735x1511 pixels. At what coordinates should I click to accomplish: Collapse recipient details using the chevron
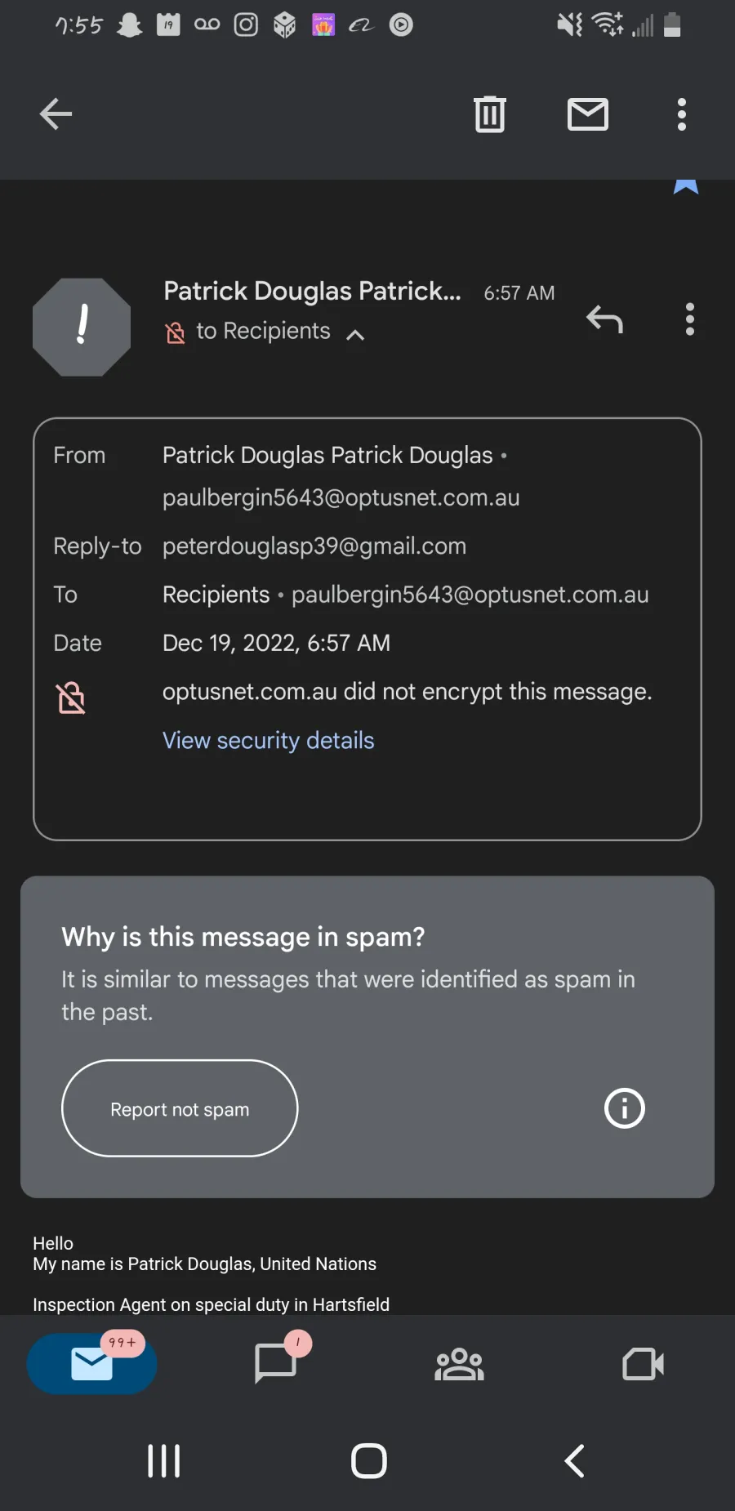click(355, 335)
